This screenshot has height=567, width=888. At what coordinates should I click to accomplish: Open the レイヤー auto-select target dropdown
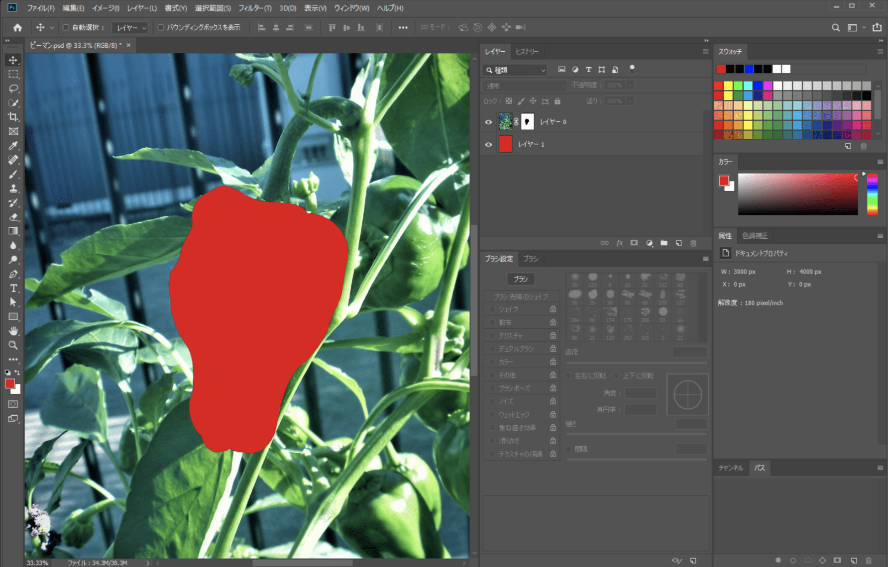point(131,28)
